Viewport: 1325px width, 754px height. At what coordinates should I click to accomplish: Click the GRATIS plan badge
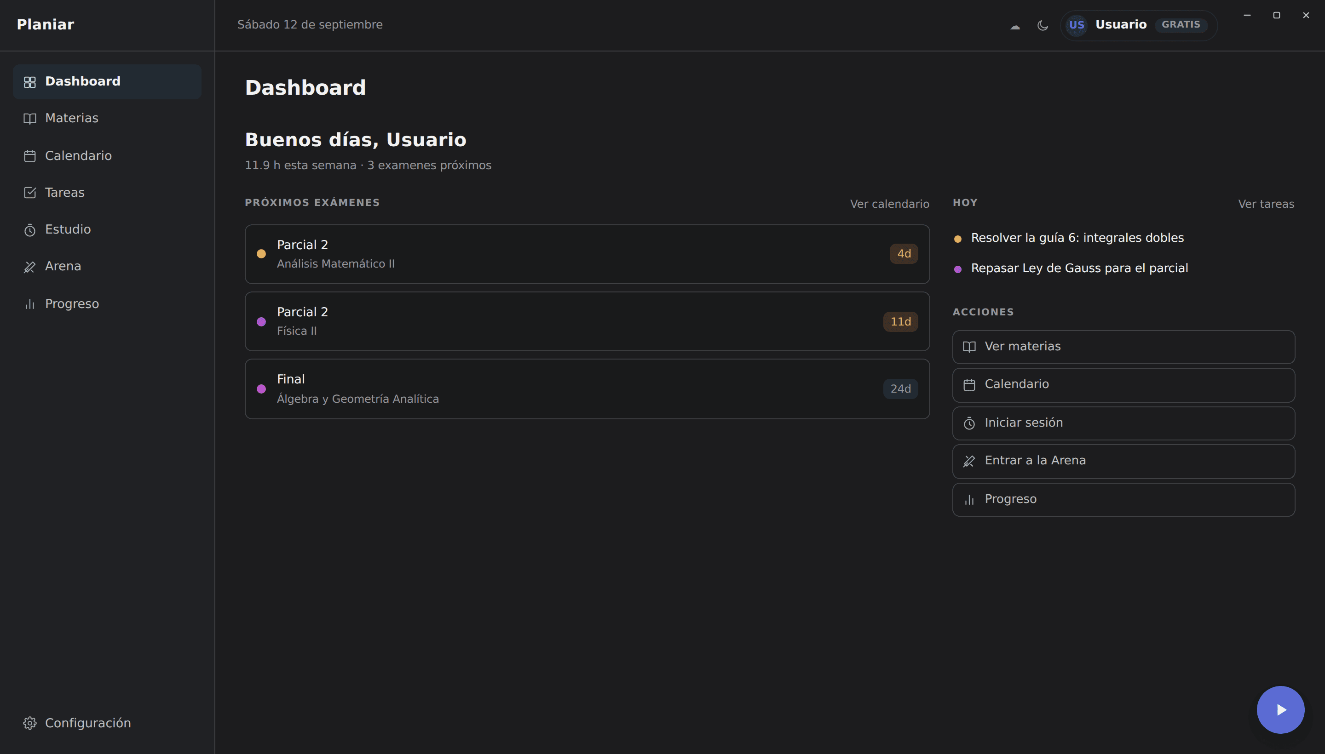1181,25
